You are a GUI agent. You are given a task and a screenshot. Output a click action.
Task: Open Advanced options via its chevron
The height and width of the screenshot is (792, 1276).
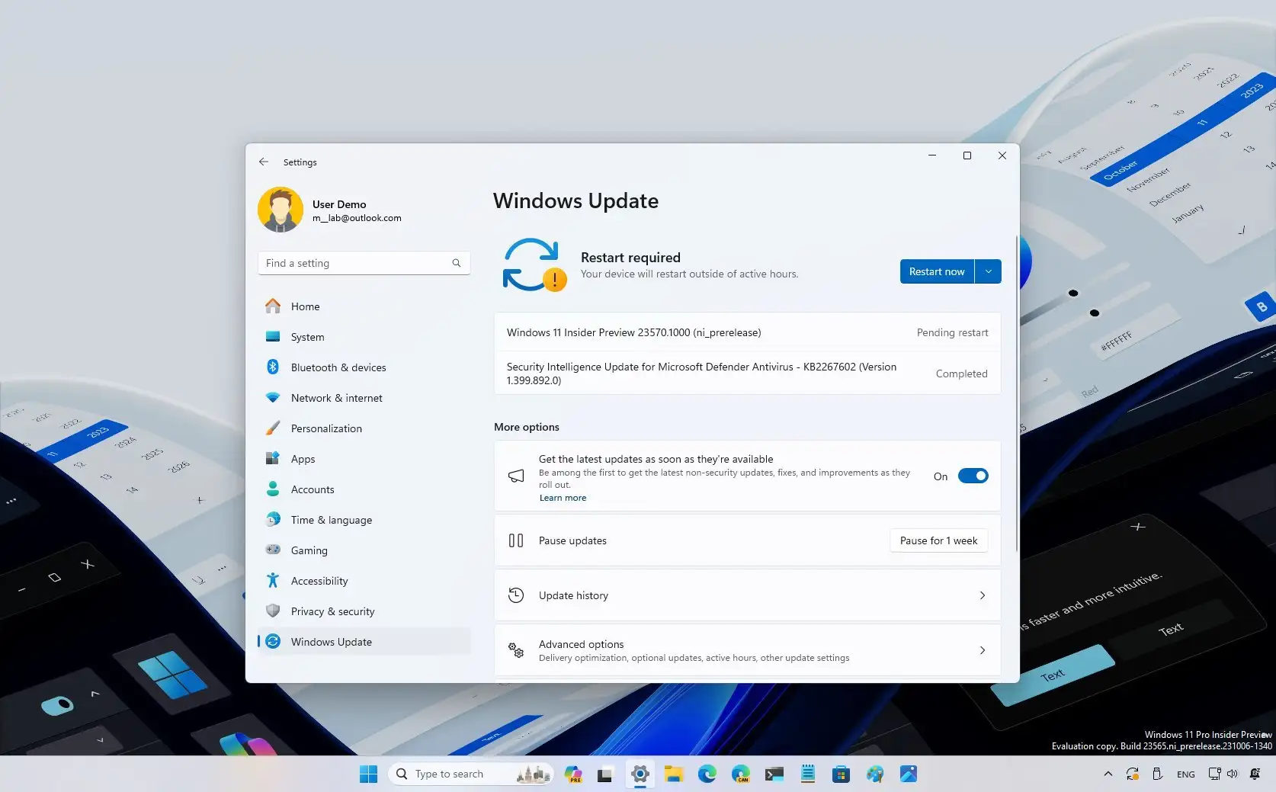[982, 650]
